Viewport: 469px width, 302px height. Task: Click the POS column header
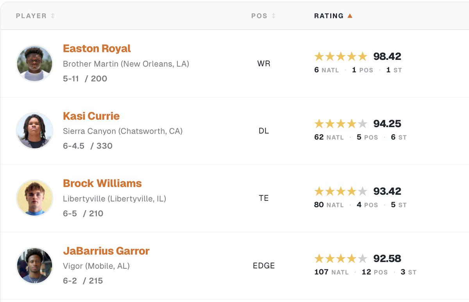260,16
